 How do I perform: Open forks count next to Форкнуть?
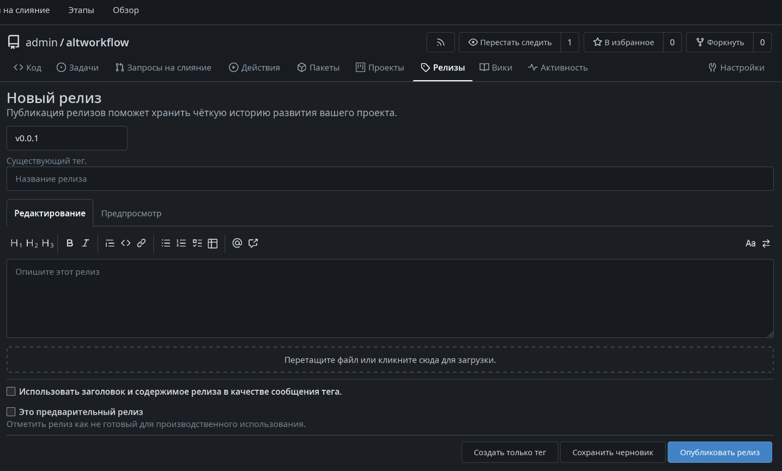762,43
